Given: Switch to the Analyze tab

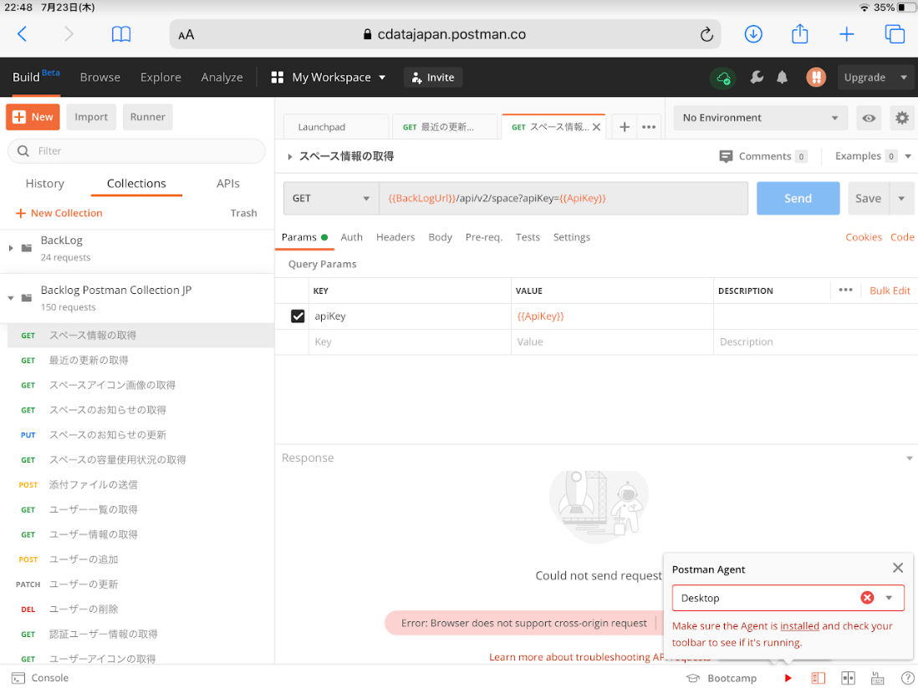Looking at the screenshot, I should pos(222,77).
